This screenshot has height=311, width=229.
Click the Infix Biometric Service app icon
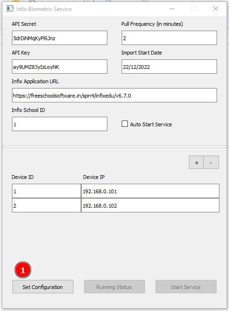pos(10,9)
